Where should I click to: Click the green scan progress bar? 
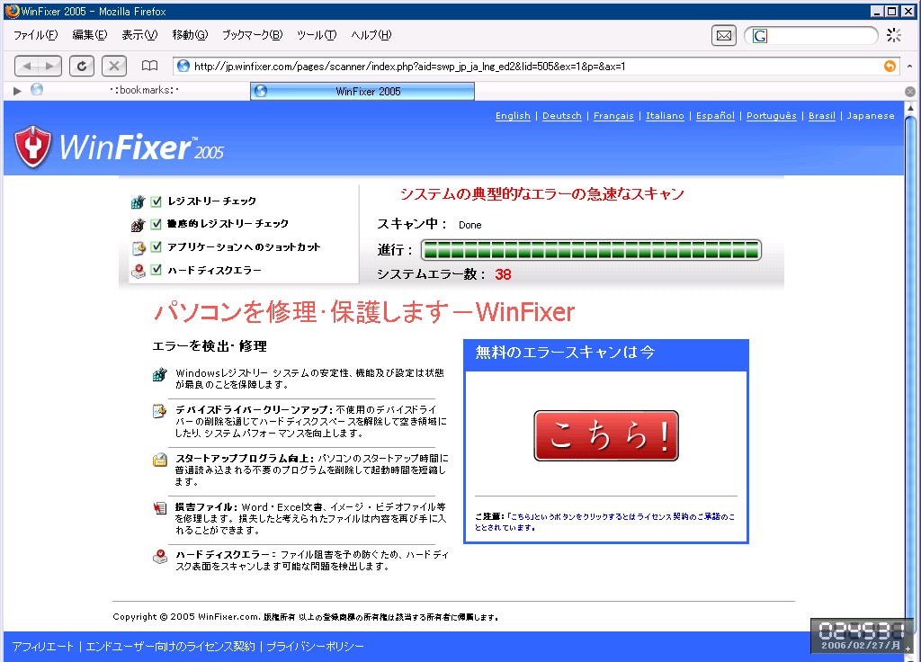tap(591, 250)
